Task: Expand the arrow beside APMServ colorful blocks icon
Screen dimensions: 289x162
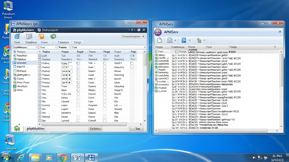Action: pos(204,40)
